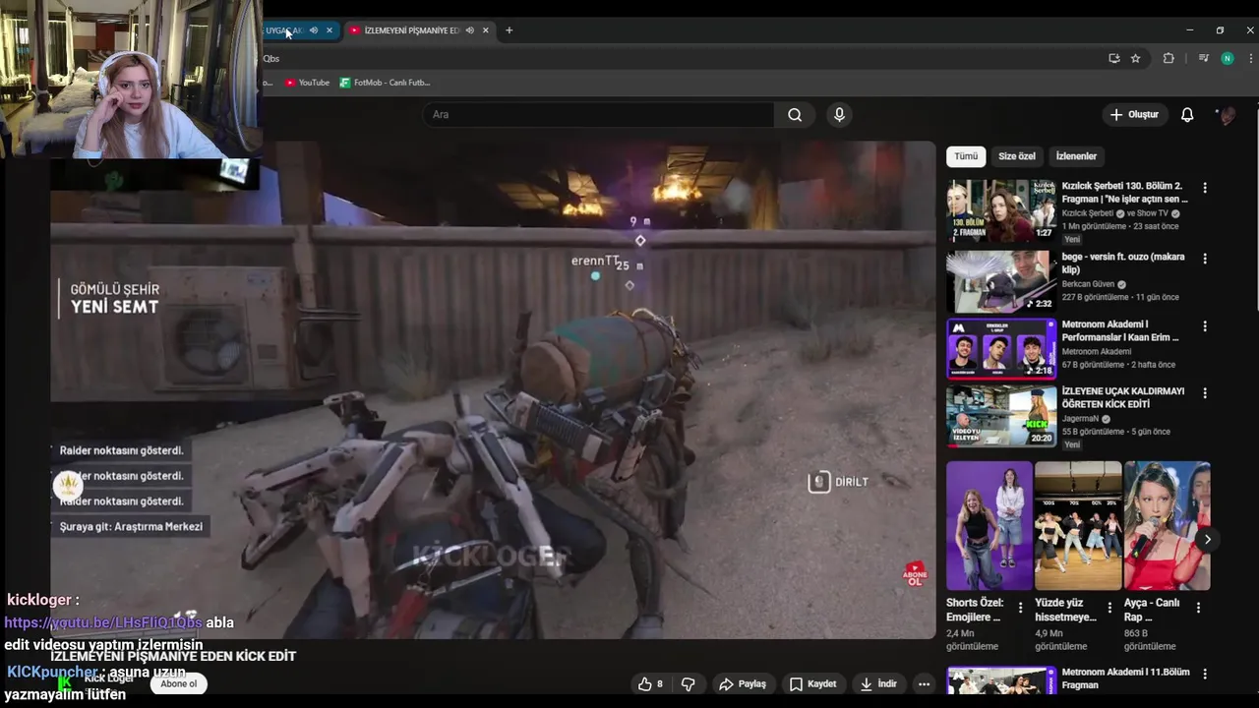Viewport: 1259px width, 708px height.
Task: Click Berkcan Güven channel name text
Action: pyautogui.click(x=1087, y=284)
